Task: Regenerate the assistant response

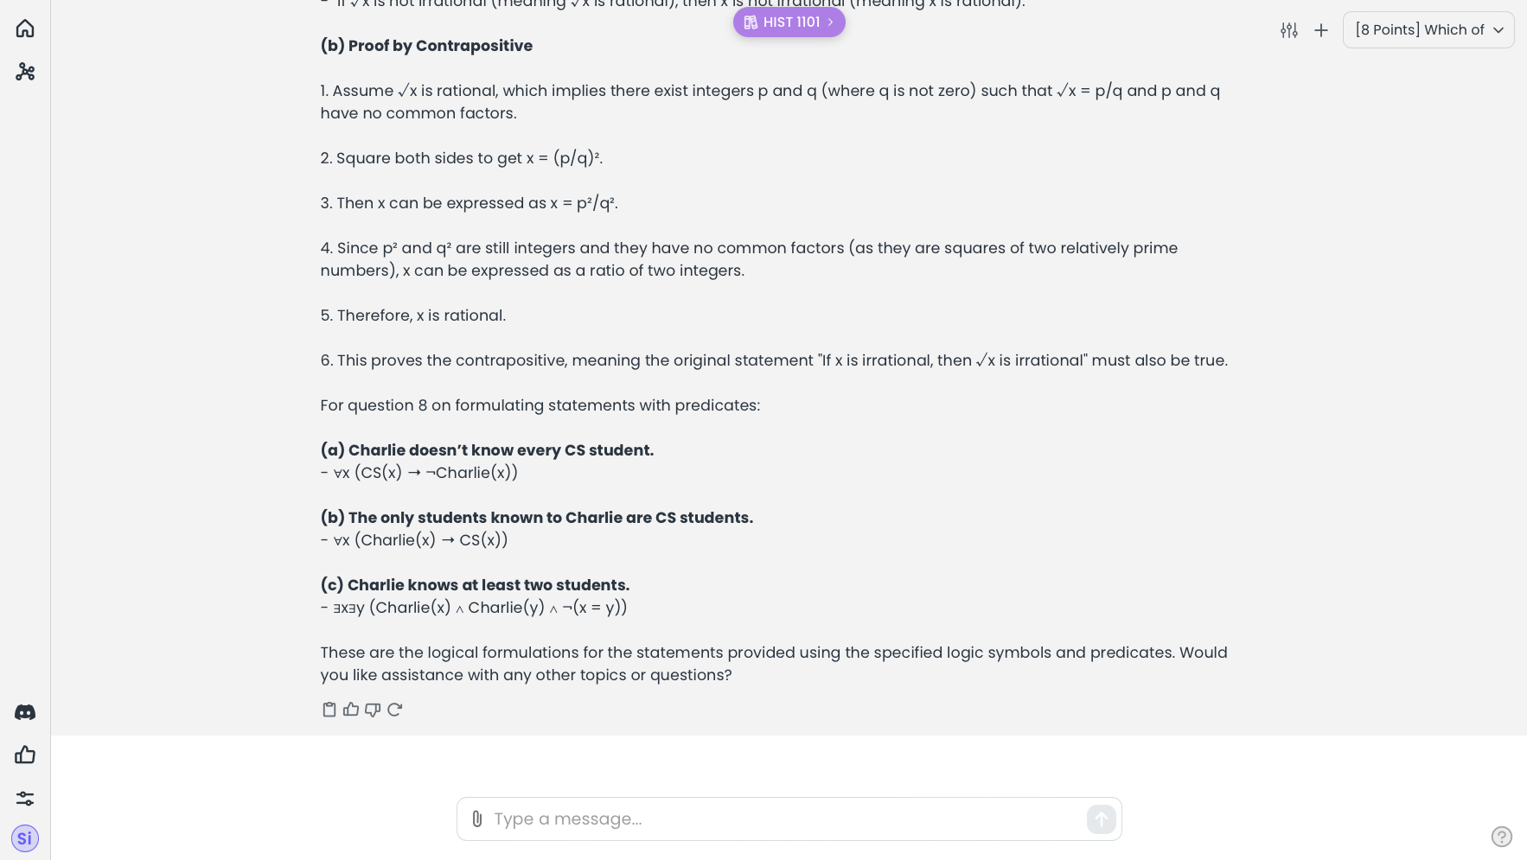Action: tap(395, 710)
